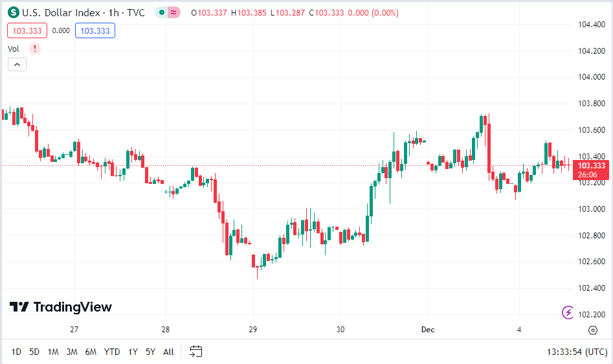The height and width of the screenshot is (364, 613).
Task: Open chart settings gear icon
Action: [593, 330]
